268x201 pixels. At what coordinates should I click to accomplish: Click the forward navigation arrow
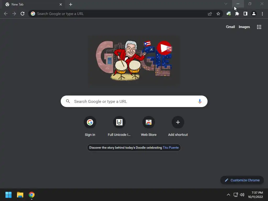[14, 14]
